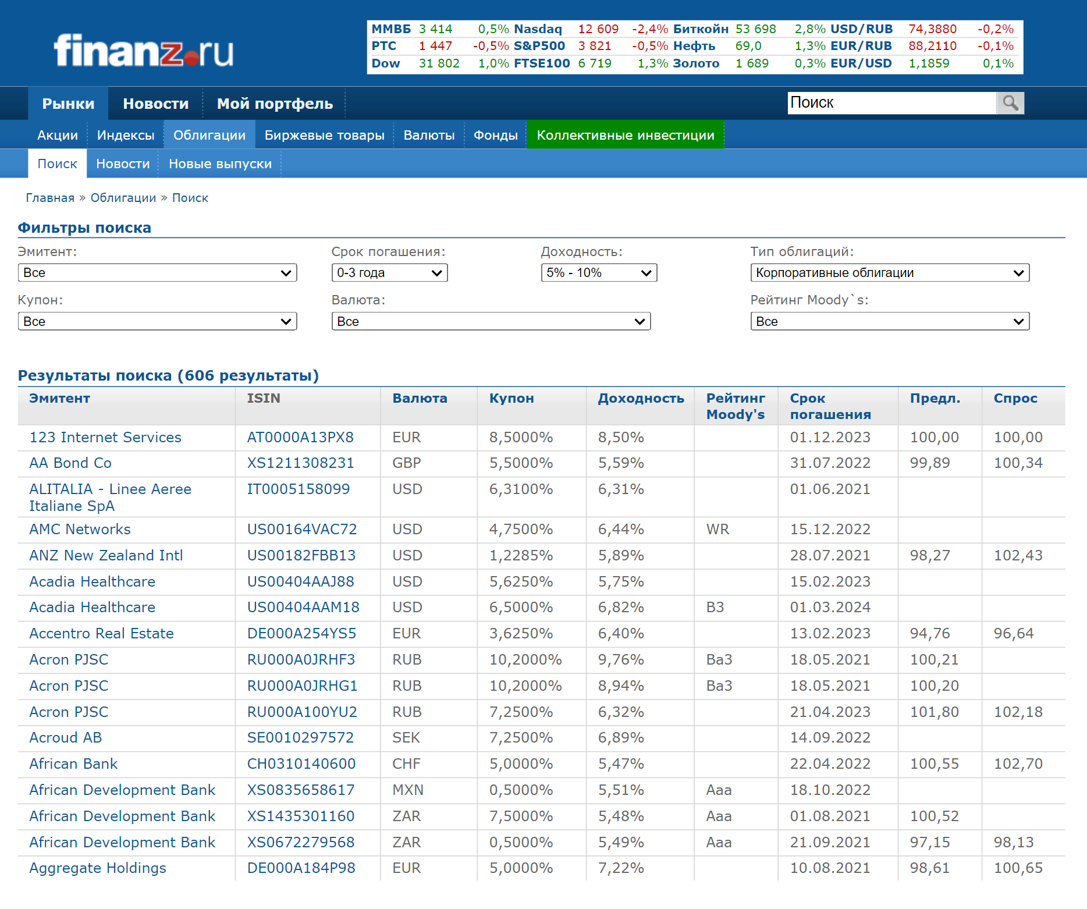1087x909 pixels.
Task: Sort the table by Эмитент column
Action: tap(59, 398)
